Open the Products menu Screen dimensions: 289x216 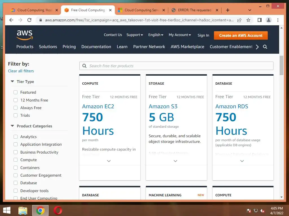click(25, 47)
